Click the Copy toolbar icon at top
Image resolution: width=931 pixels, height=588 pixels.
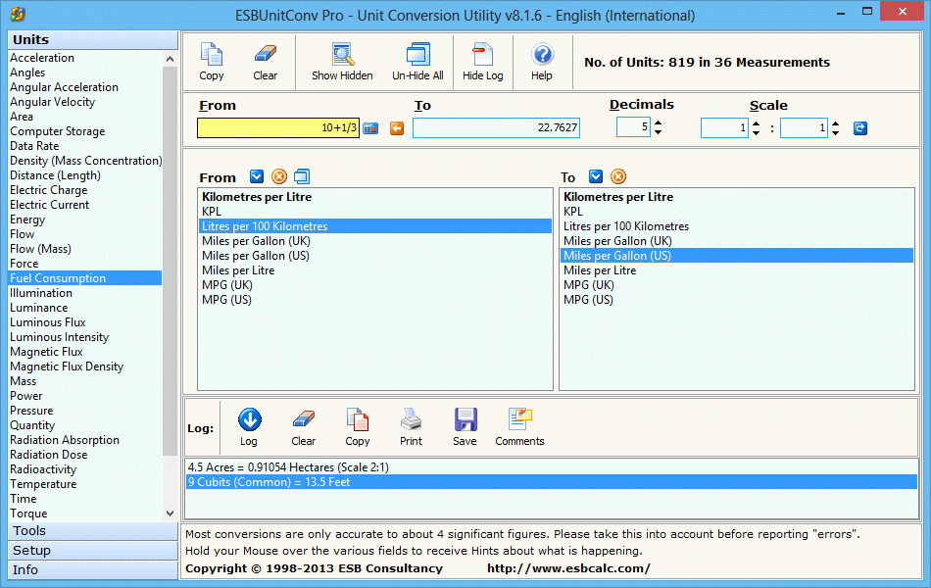tap(212, 55)
